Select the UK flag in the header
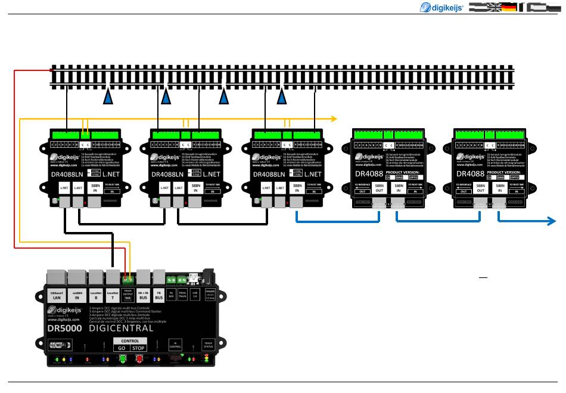566x393 pixels. click(x=494, y=7)
